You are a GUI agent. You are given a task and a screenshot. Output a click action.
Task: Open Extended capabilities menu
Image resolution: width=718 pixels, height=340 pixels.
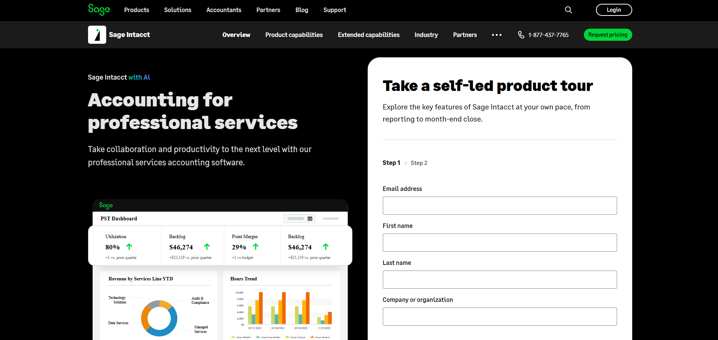click(368, 35)
